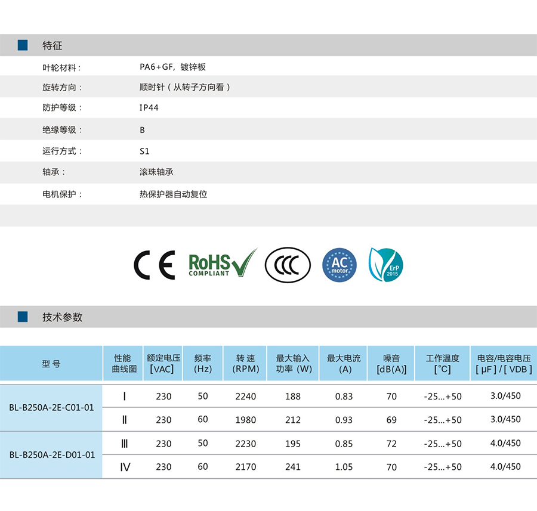Select the 特征 section heading
537x511 pixels.
(x=52, y=45)
